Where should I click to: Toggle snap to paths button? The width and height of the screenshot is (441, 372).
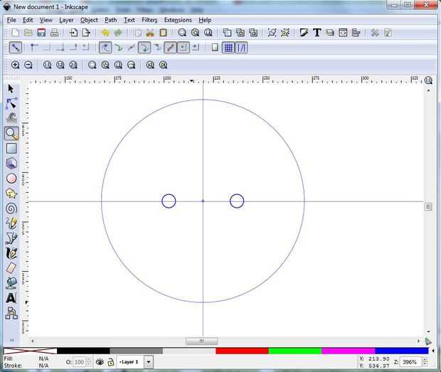click(119, 48)
